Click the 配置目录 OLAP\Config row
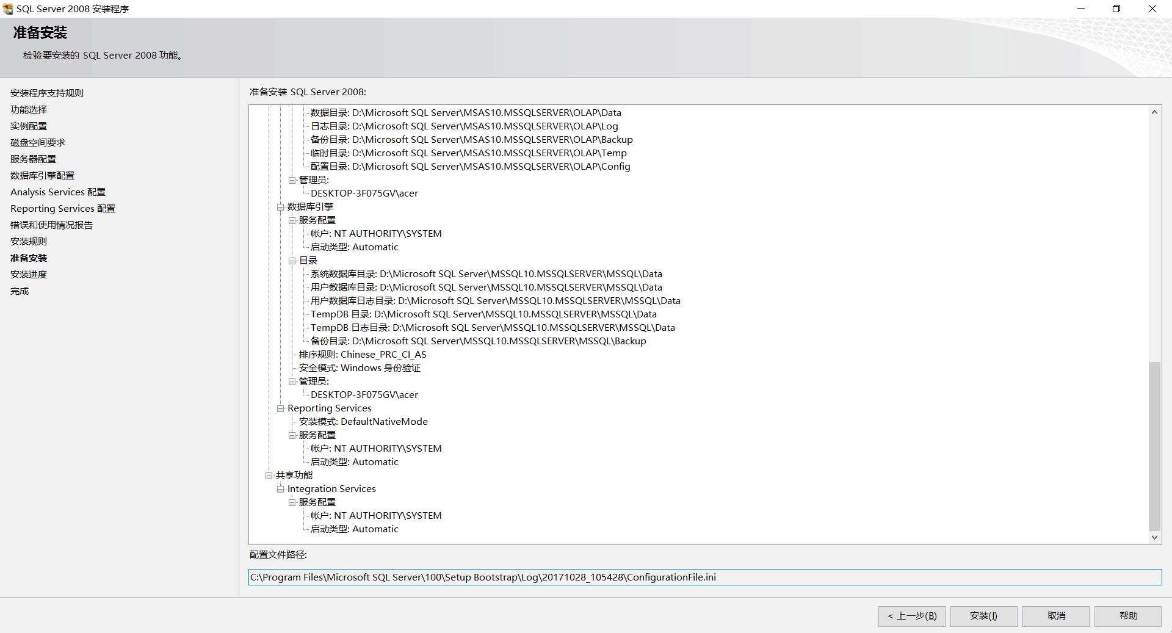Image resolution: width=1172 pixels, height=633 pixels. (470, 167)
